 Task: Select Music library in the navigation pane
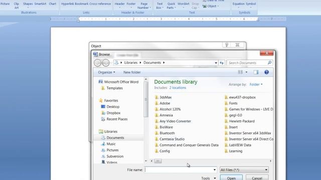(x=108, y=144)
